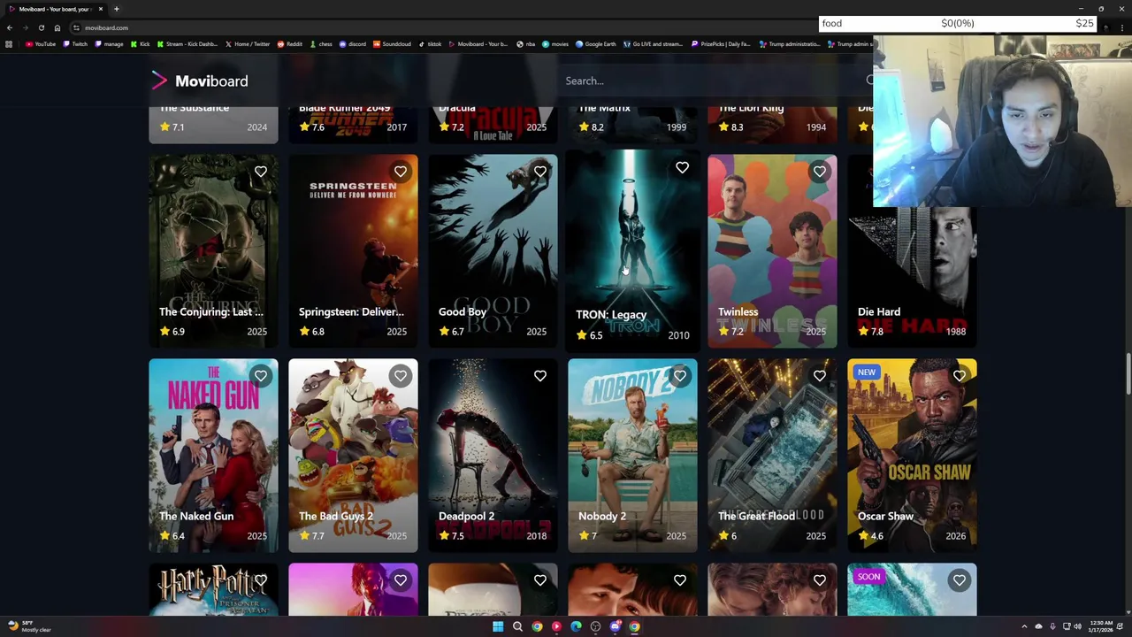Add The Conjuring: Last Rites to favorites
The width and height of the screenshot is (1132, 637).
coord(261,172)
